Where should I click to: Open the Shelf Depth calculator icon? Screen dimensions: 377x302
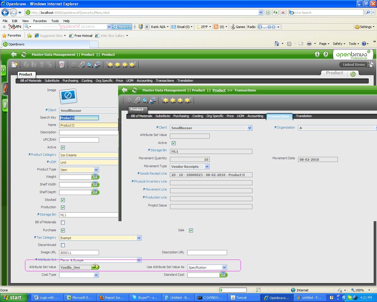tap(95, 192)
